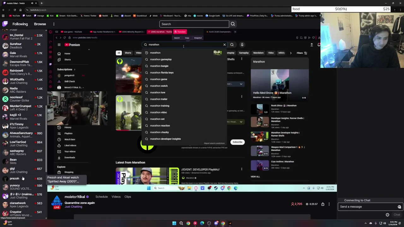Show hidden system tray icons
The width and height of the screenshot is (404, 227).
pos(366,223)
